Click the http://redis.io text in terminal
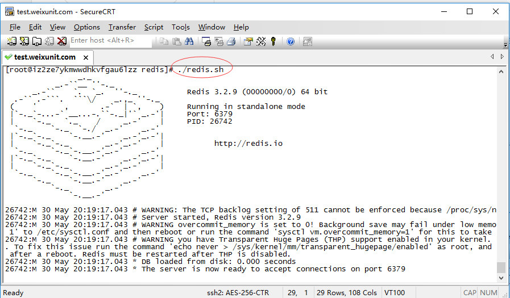This screenshot has height=298, width=510. point(248,144)
